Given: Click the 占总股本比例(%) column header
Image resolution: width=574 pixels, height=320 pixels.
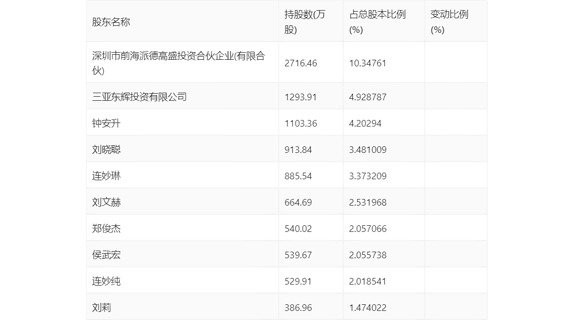Looking at the screenshot, I should [378, 22].
